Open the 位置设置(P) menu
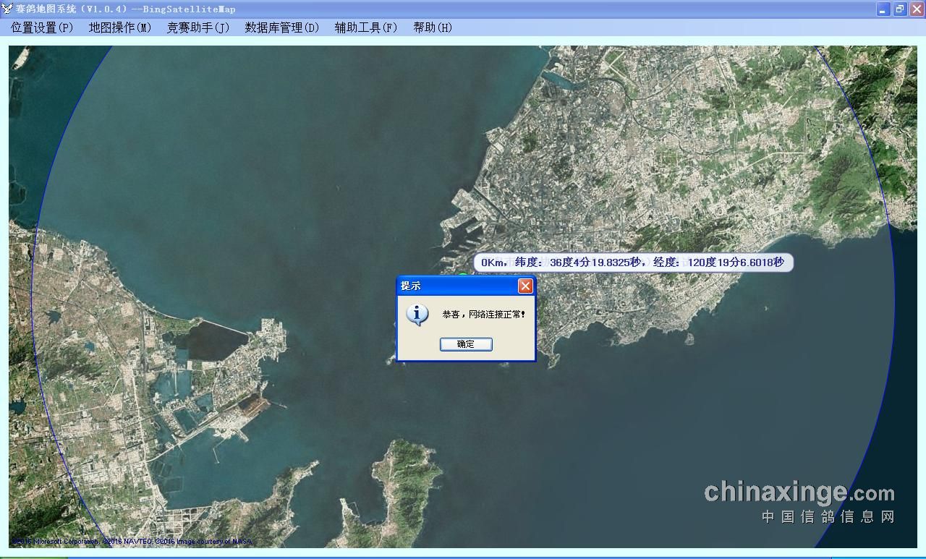The height and width of the screenshot is (559, 926). click(42, 27)
